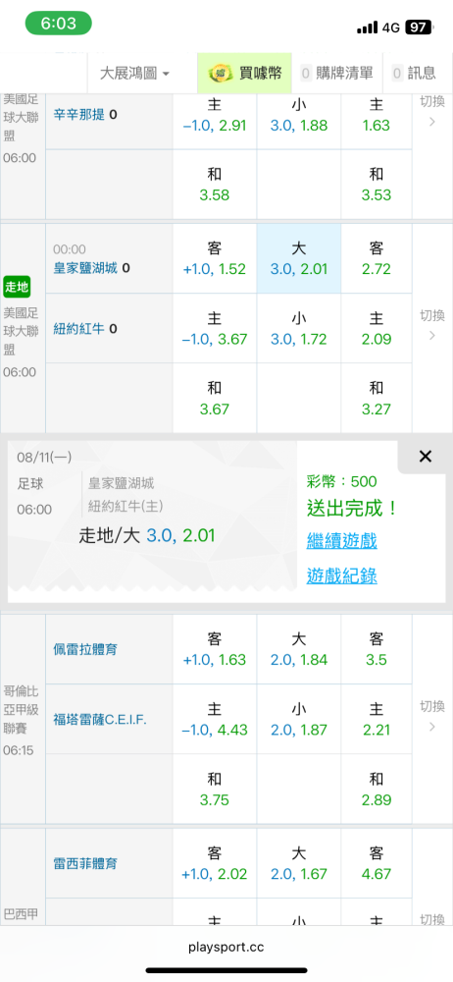
Task: Toggle 切換 for 皇家鹽湖城 match
Action: [432, 324]
